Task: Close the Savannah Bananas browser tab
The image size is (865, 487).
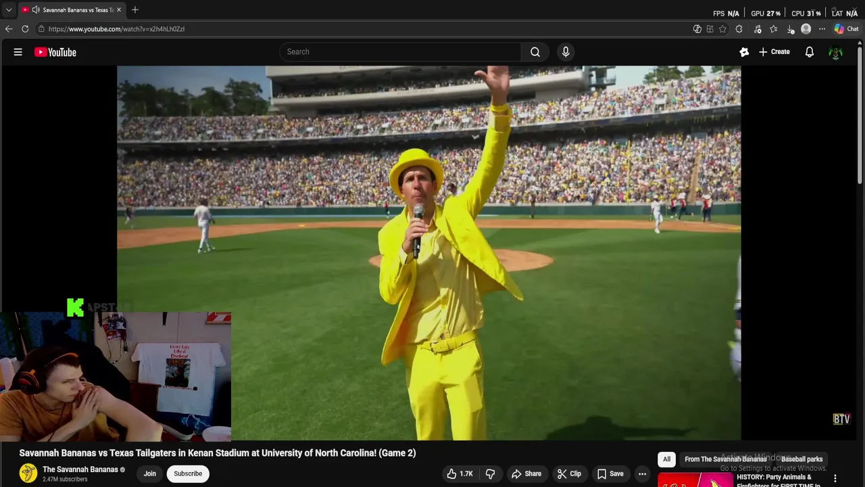Action: (119, 10)
